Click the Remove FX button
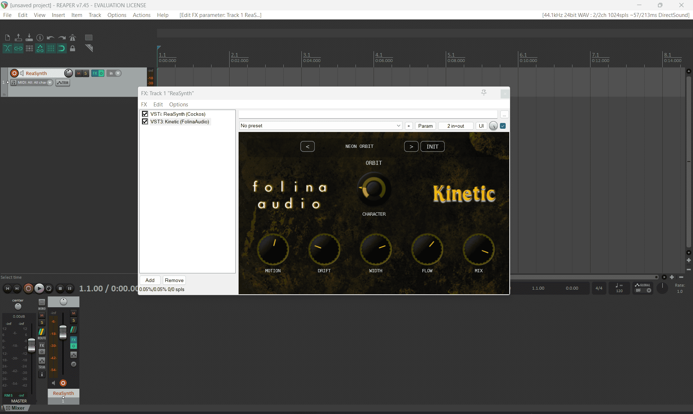The height and width of the screenshot is (414, 693). (x=174, y=280)
